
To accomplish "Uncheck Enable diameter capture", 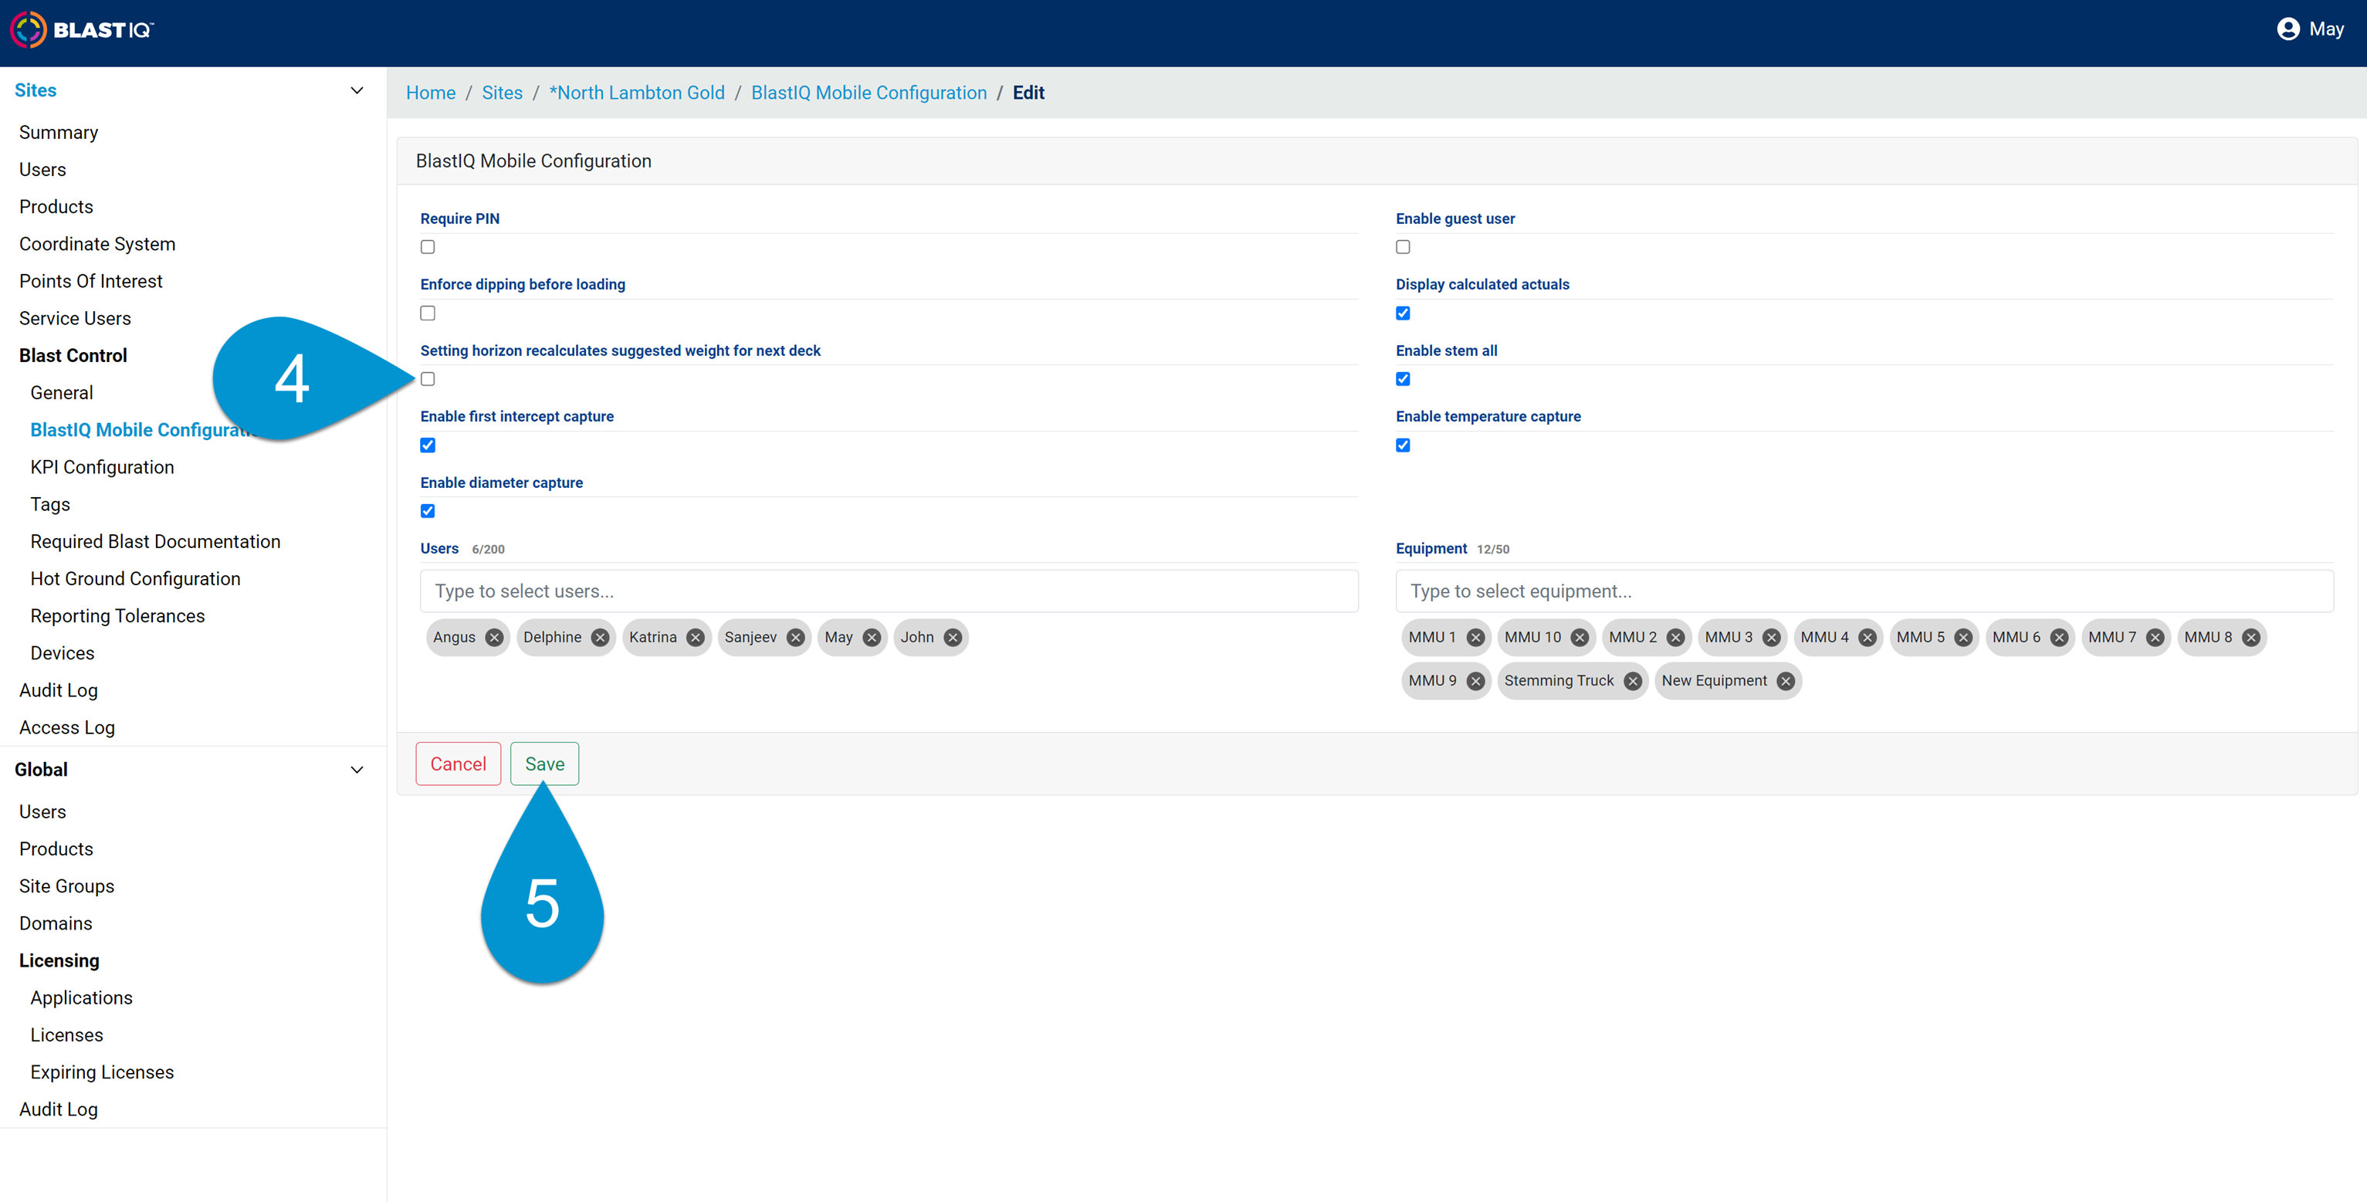I will (427, 511).
